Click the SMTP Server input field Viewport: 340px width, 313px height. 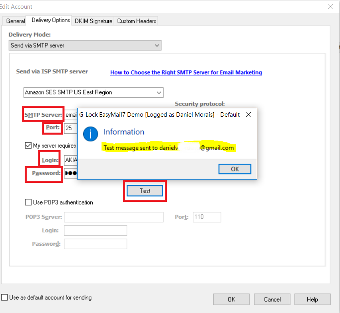71,115
